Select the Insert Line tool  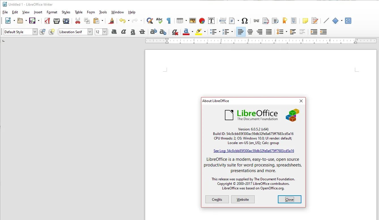[326, 21]
